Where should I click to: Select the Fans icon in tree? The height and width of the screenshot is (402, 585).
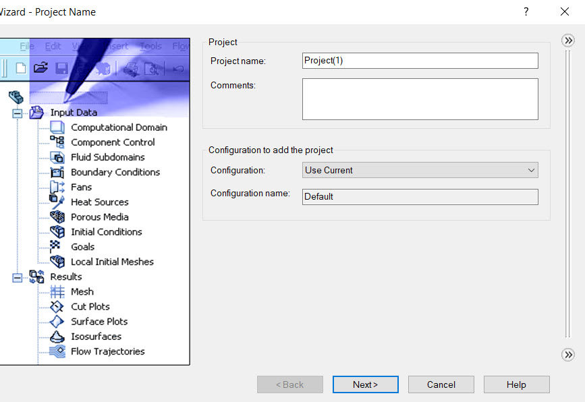pos(57,187)
